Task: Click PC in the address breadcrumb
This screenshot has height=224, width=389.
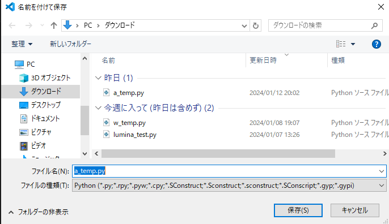Action: pos(88,25)
